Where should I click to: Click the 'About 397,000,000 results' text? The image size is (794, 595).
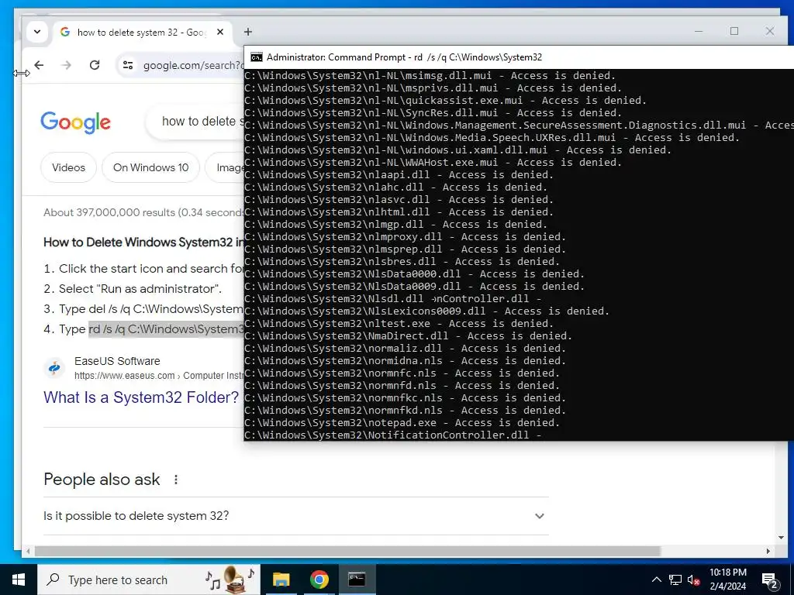143,212
